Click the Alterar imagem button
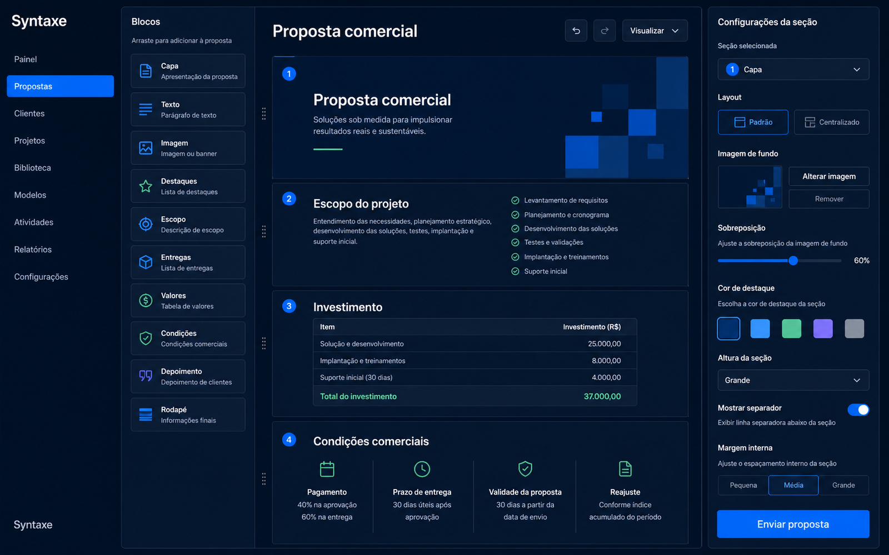Screen dimensions: 889x555 (x=829, y=176)
